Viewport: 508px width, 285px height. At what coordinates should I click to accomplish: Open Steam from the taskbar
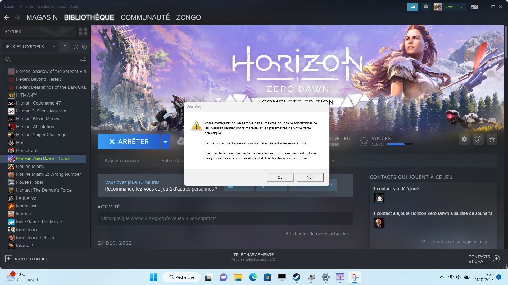click(296, 277)
